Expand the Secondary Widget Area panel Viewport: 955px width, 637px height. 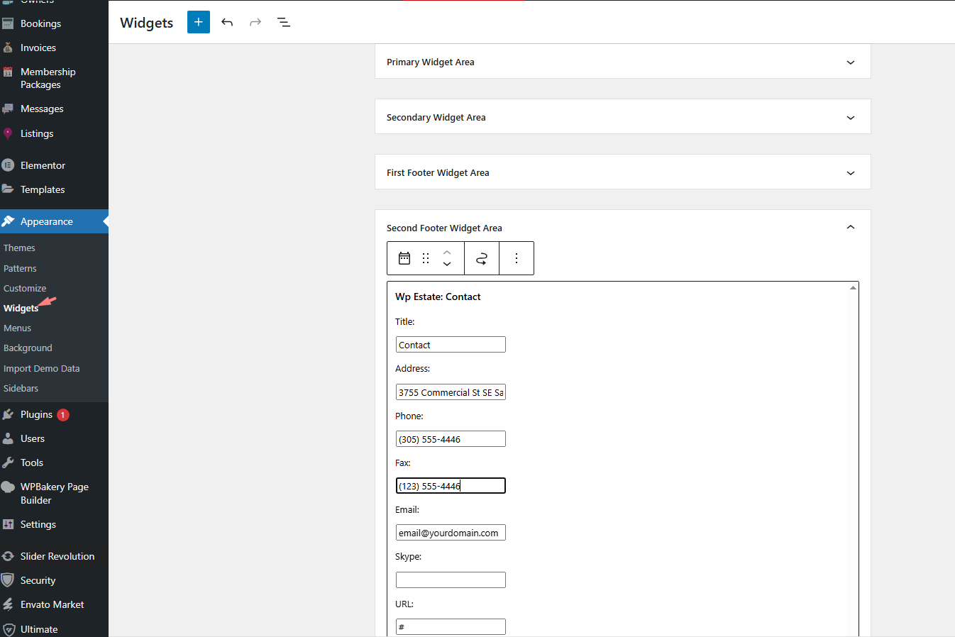[850, 118]
